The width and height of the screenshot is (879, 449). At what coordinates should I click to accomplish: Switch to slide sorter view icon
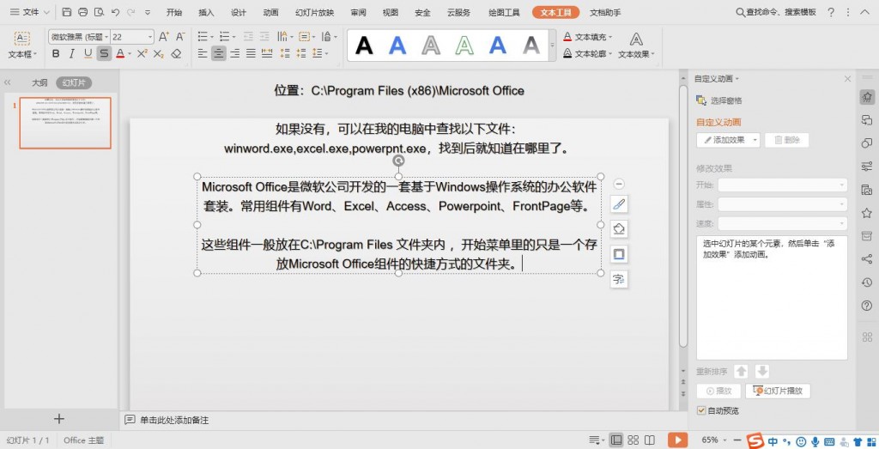pyautogui.click(x=633, y=440)
